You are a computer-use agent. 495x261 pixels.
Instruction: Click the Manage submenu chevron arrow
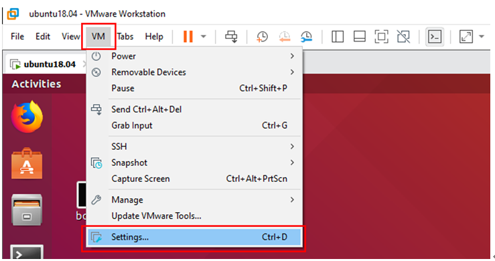click(x=292, y=200)
